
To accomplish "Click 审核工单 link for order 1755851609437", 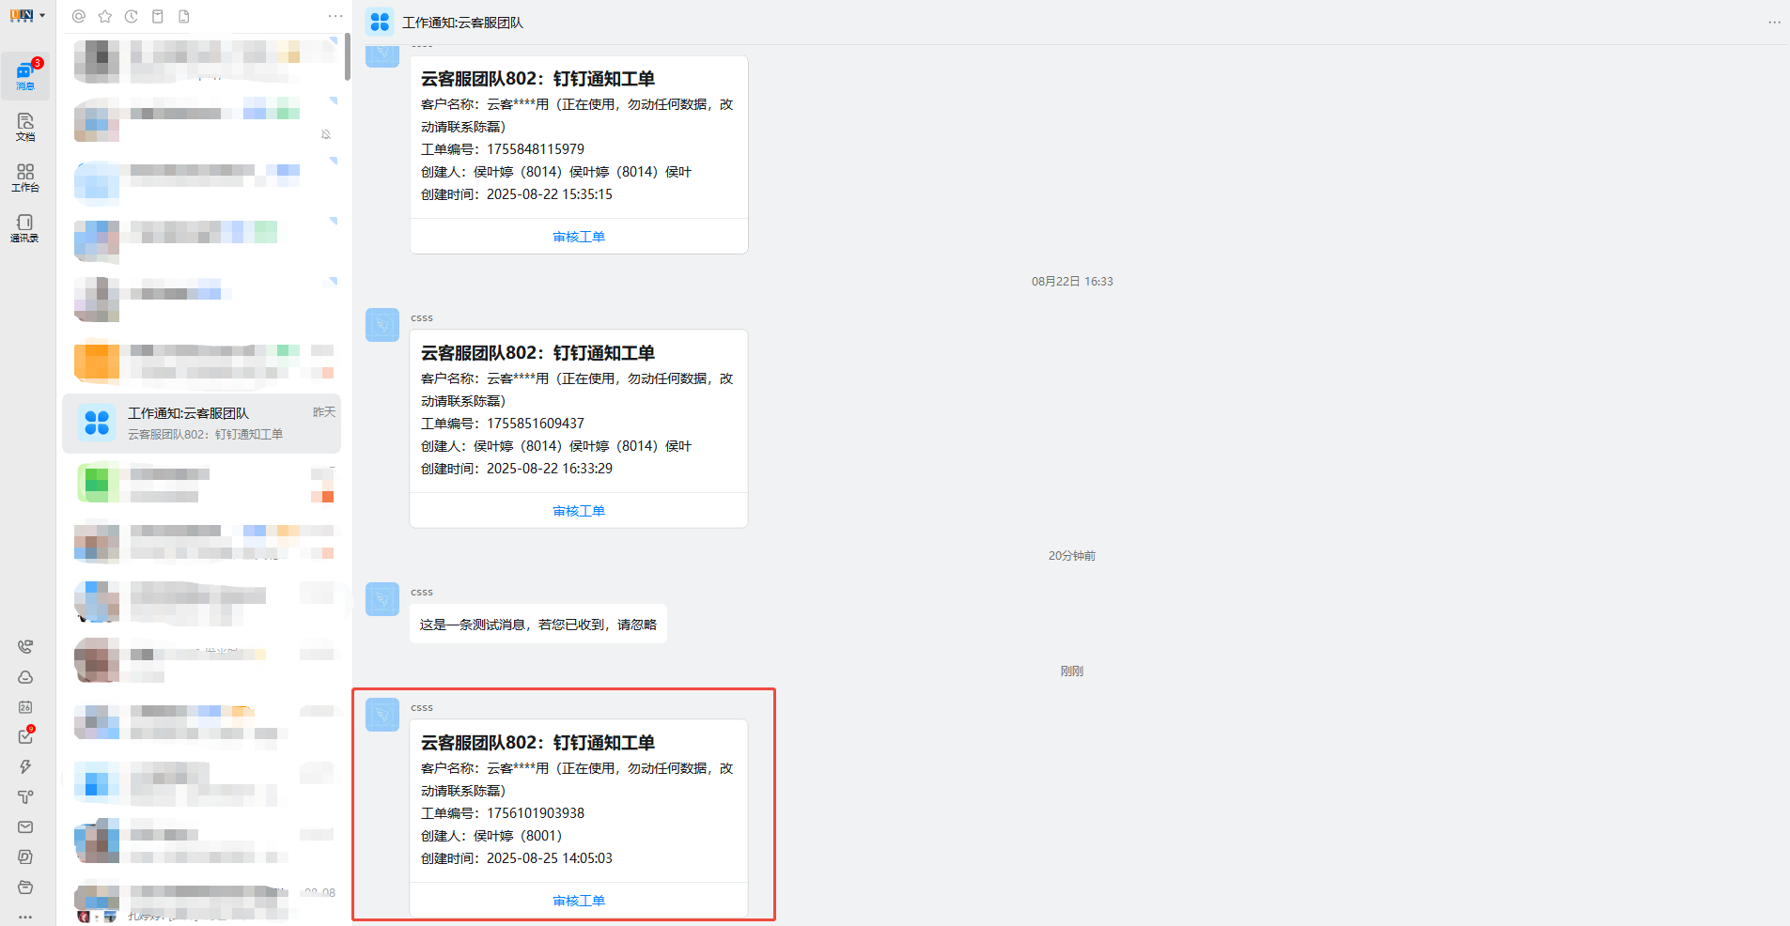I will point(579,511).
